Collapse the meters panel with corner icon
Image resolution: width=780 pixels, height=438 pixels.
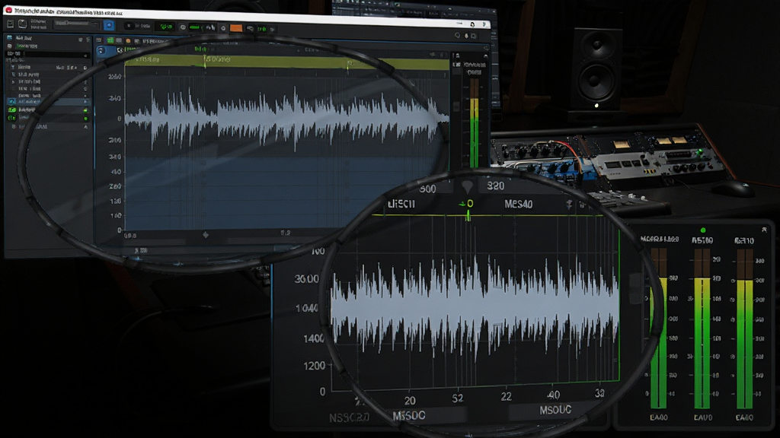click(x=764, y=230)
